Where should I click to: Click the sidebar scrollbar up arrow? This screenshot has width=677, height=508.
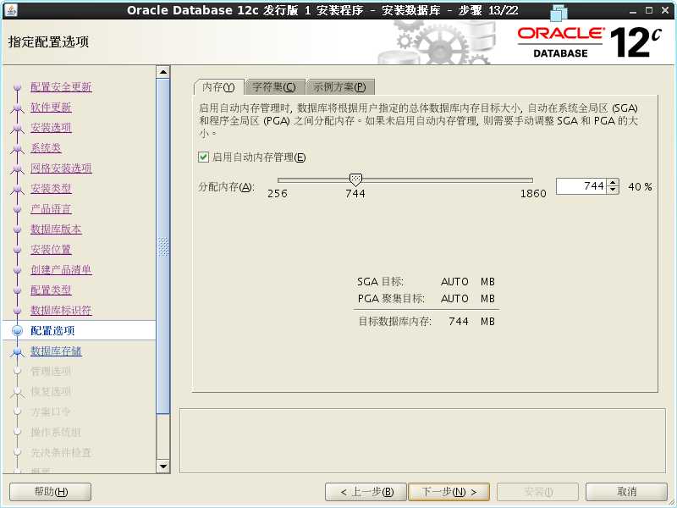coord(163,72)
